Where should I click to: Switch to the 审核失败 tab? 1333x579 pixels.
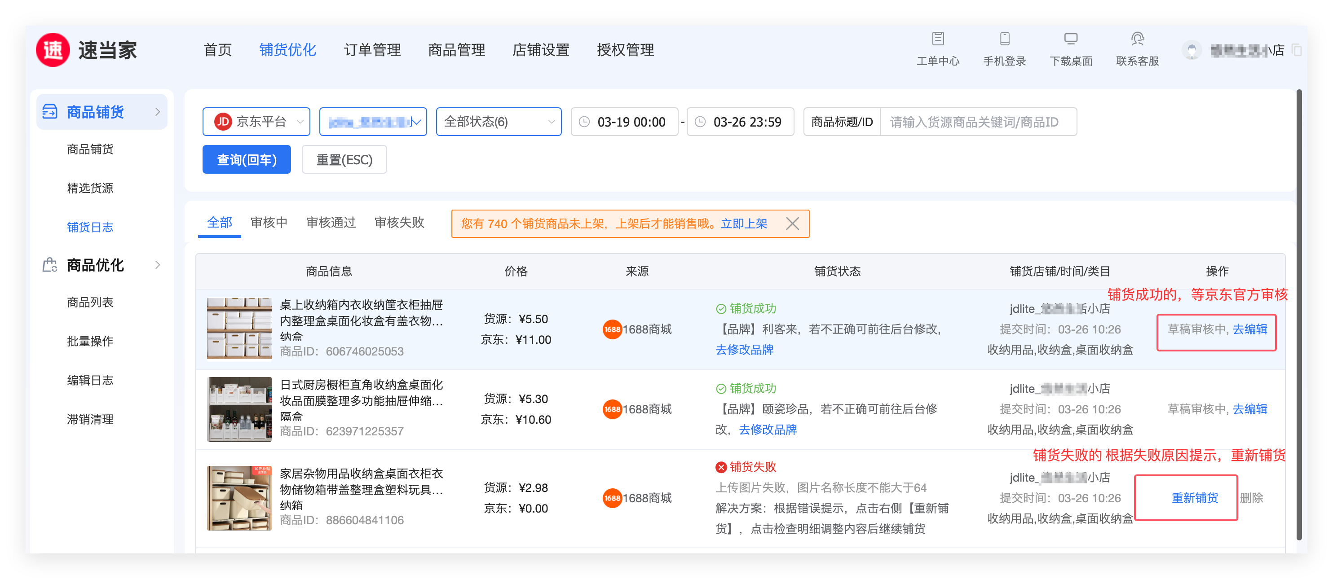pos(399,223)
